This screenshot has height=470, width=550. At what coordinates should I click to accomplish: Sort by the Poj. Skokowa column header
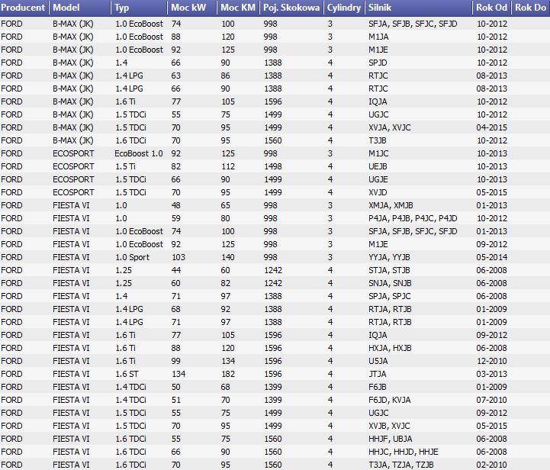click(292, 8)
